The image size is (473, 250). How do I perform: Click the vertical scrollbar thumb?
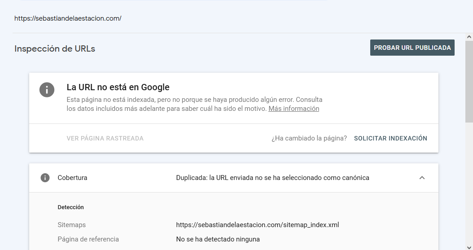pyautogui.click(x=469, y=81)
